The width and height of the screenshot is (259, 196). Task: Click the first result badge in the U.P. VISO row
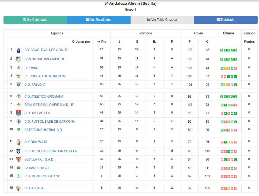(x=222, y=68)
